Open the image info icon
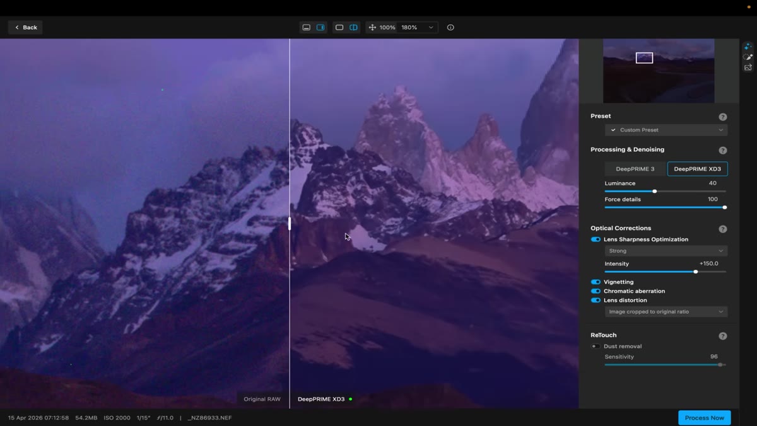 (450, 28)
